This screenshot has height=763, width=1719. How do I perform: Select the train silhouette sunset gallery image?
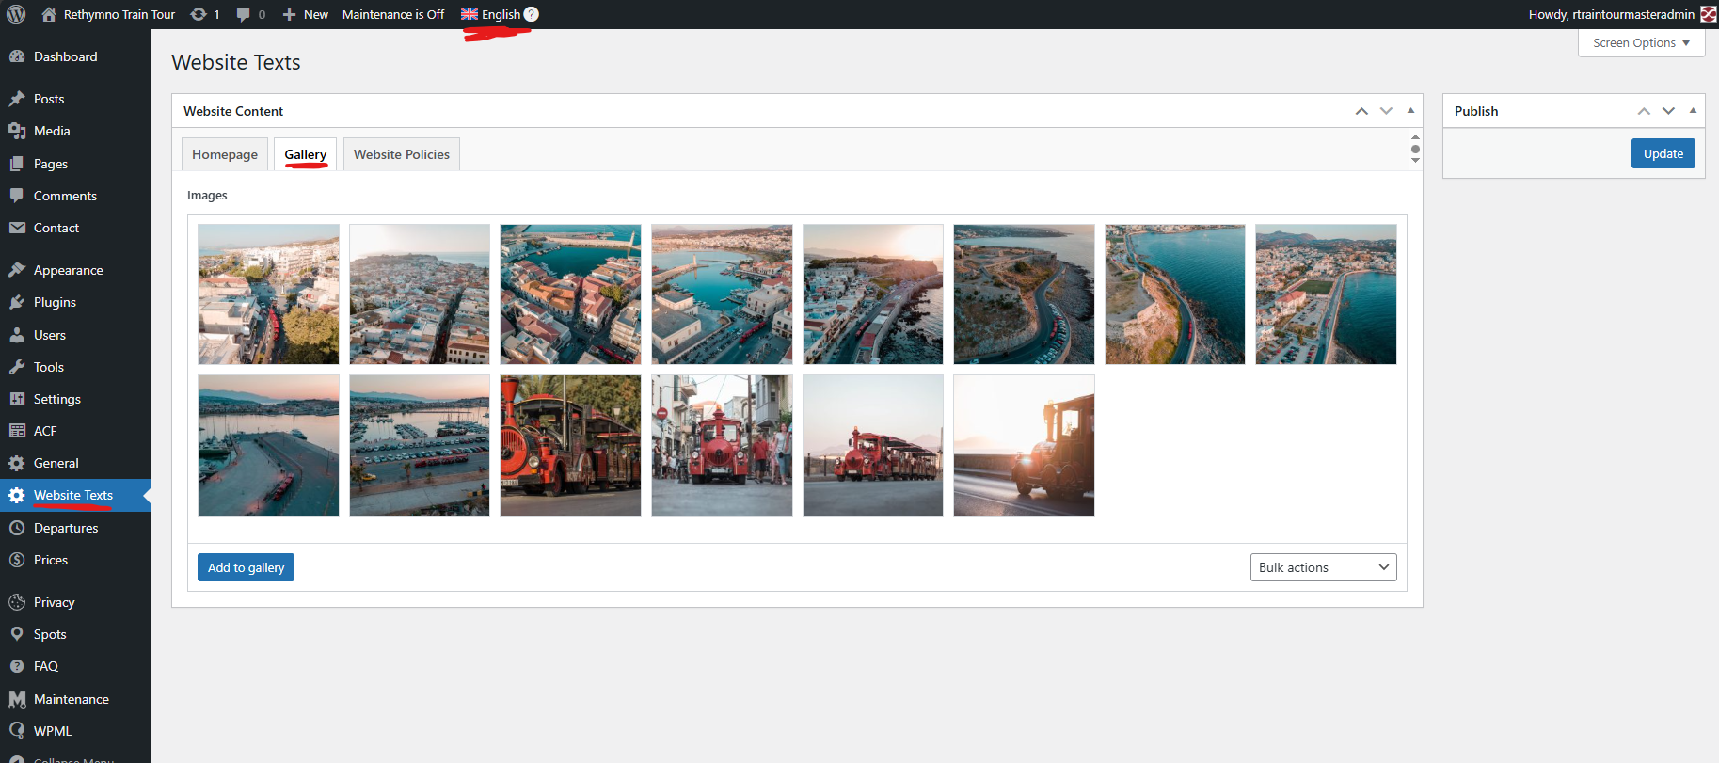tap(1024, 445)
